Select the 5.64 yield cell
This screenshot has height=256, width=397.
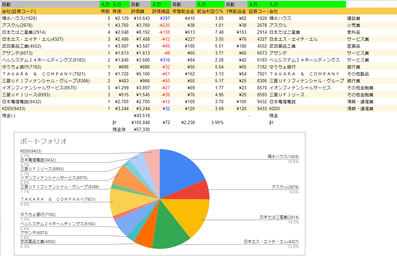point(210,67)
